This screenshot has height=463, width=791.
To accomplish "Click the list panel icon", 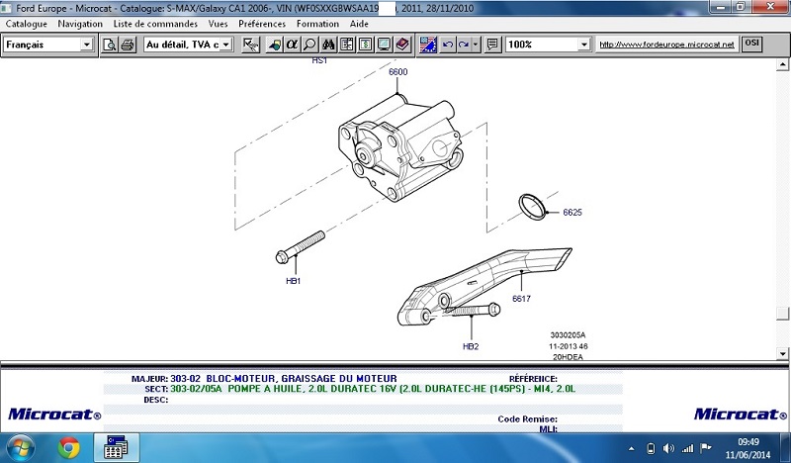I will [347, 45].
